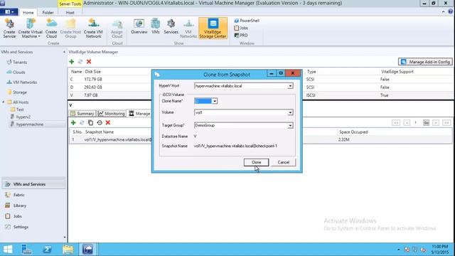Click the Clone Name input field

pos(203,101)
